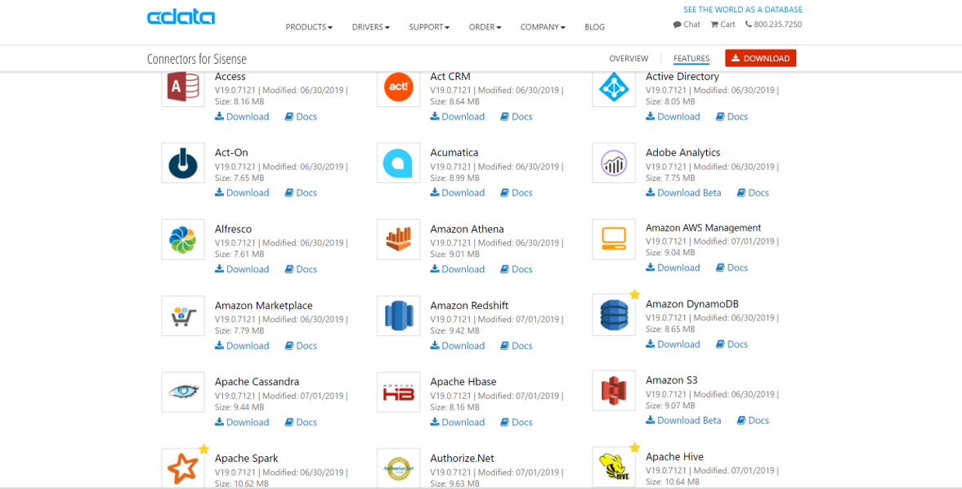Open the Act CRM connector icon
This screenshot has width=962, height=489.
[398, 89]
